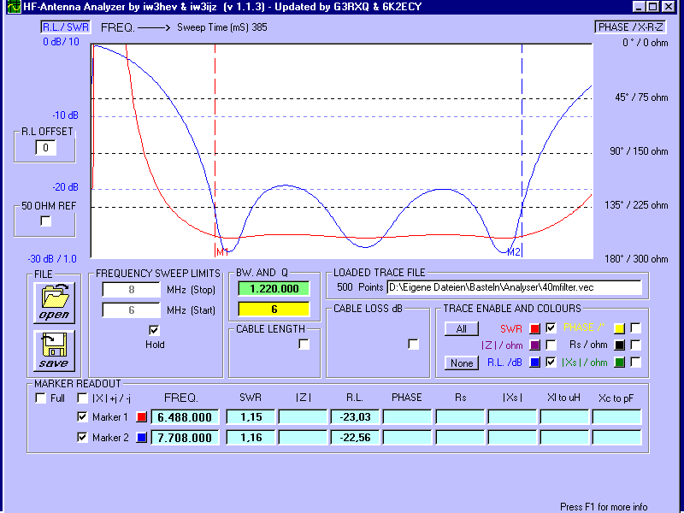This screenshot has height=513, width=684.
Task: Click the red Marker 1 colour box
Action: point(142,417)
